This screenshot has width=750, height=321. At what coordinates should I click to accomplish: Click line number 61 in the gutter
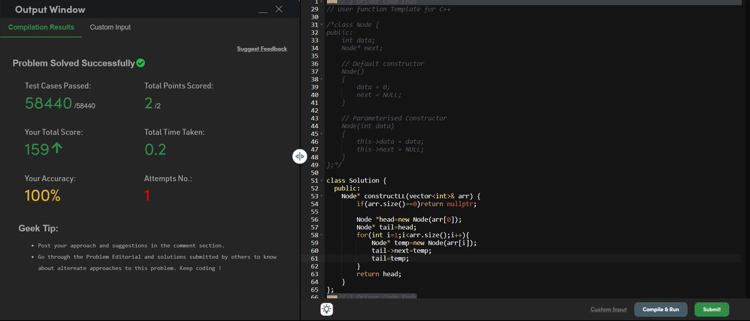(314, 258)
